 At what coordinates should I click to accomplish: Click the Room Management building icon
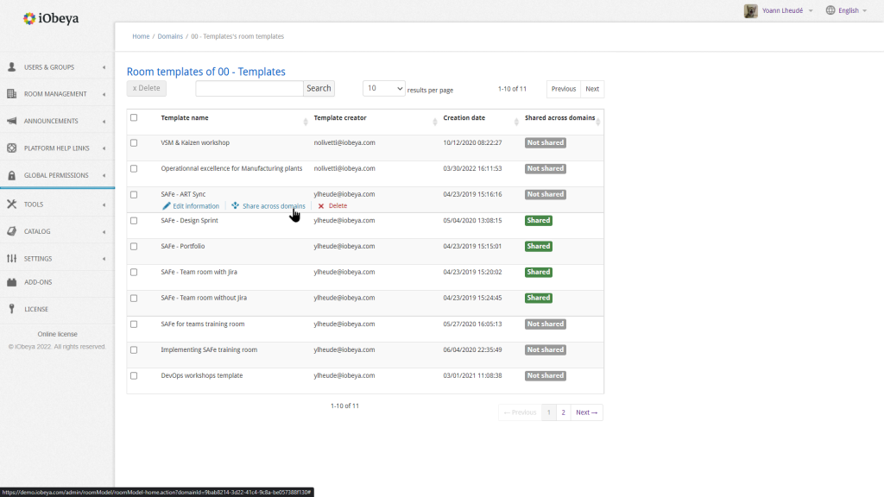12,93
